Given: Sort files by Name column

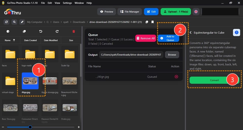Looking at the screenshot, I should 10,40.
